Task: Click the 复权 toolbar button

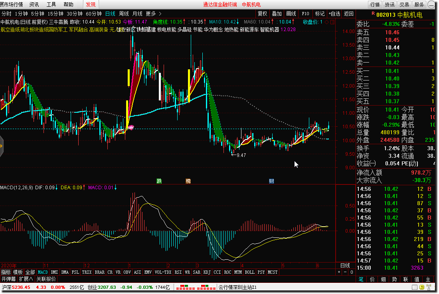Action: (262, 14)
